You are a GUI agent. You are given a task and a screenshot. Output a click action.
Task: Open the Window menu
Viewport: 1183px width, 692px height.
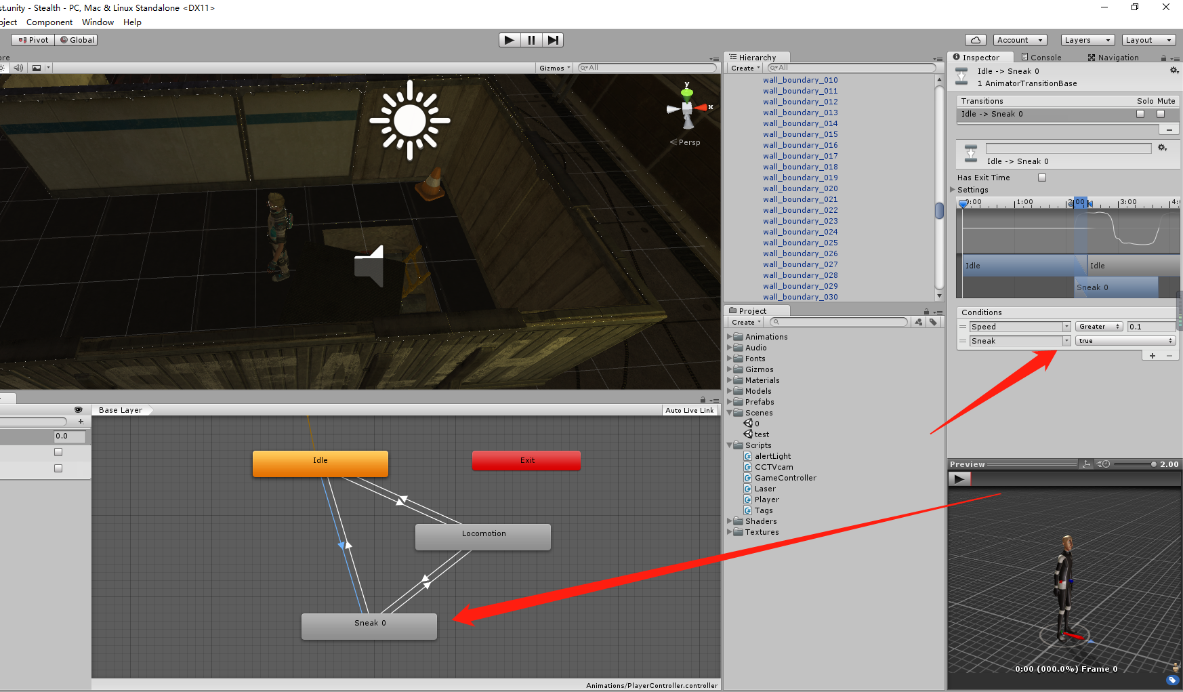tap(98, 22)
